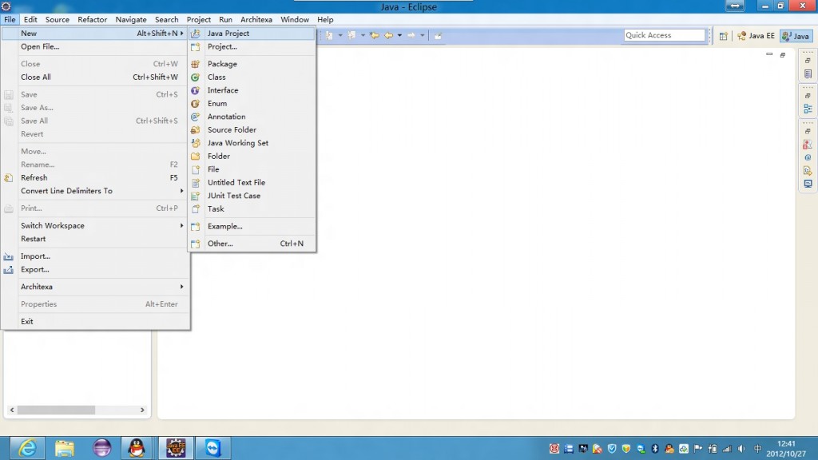Click the volume icon in system tray
The image size is (818, 460).
741,449
